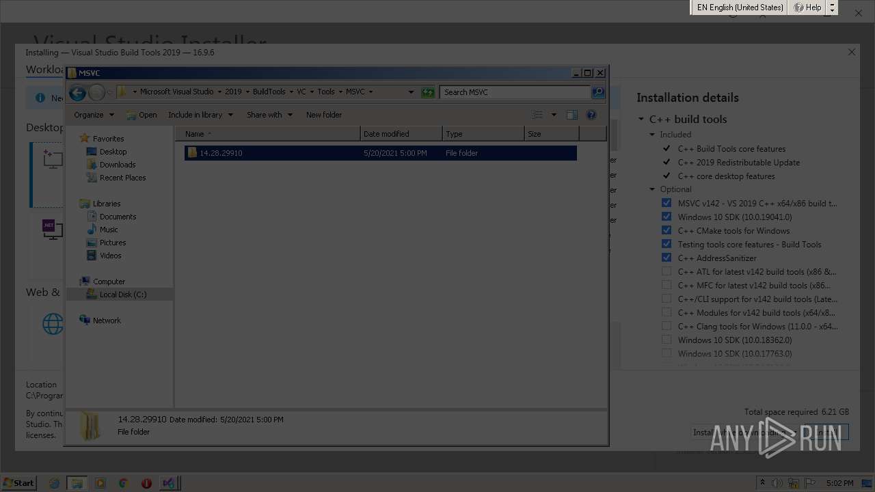Click Help on the language bar
The height and width of the screenshot is (492, 875).
tap(807, 8)
